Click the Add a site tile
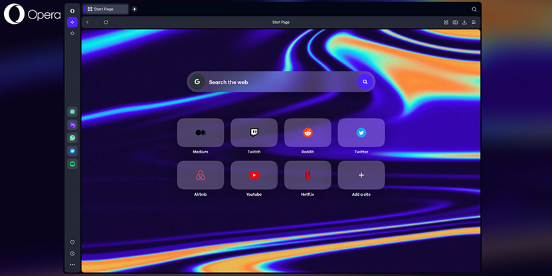Image resolution: width=552 pixels, height=276 pixels. (361, 175)
